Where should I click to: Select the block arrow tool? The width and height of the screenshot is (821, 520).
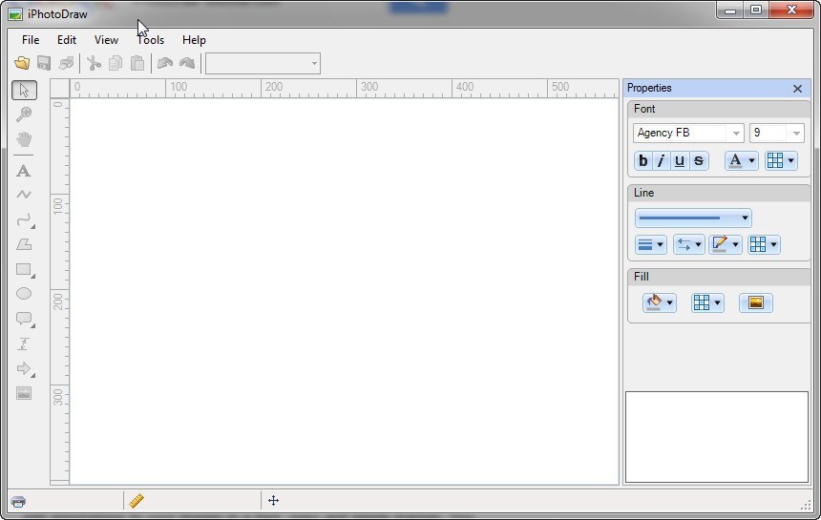point(25,368)
